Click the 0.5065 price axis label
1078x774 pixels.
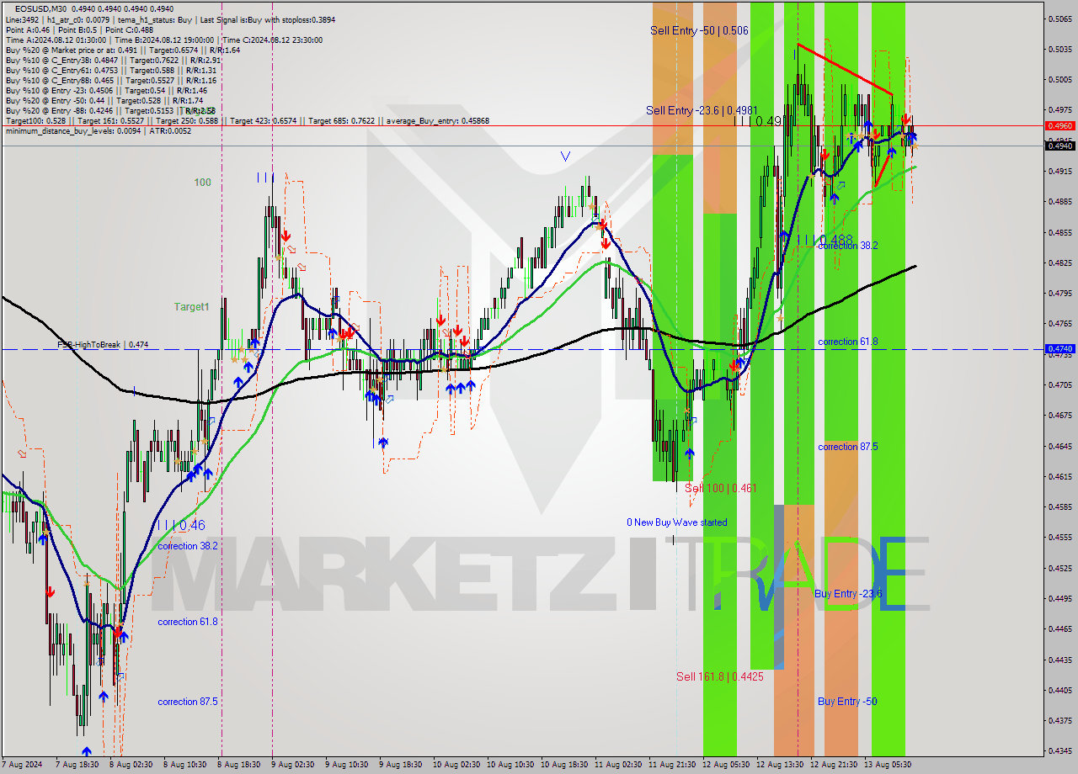click(1059, 18)
